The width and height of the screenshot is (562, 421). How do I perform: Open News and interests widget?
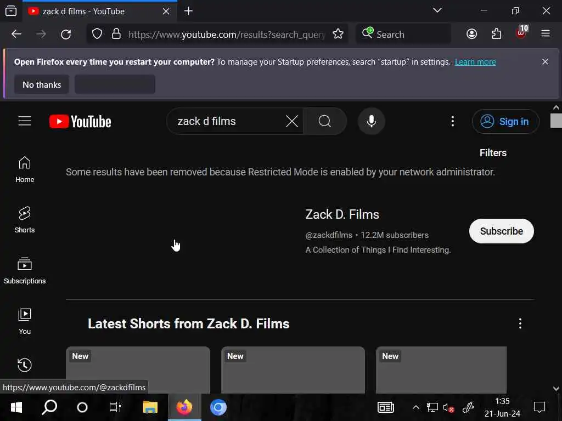(386, 407)
